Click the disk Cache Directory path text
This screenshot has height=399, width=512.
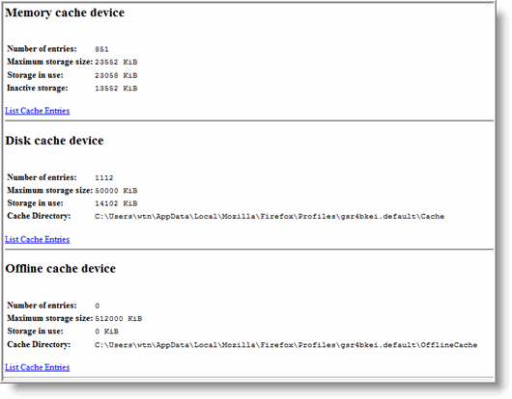pos(270,216)
